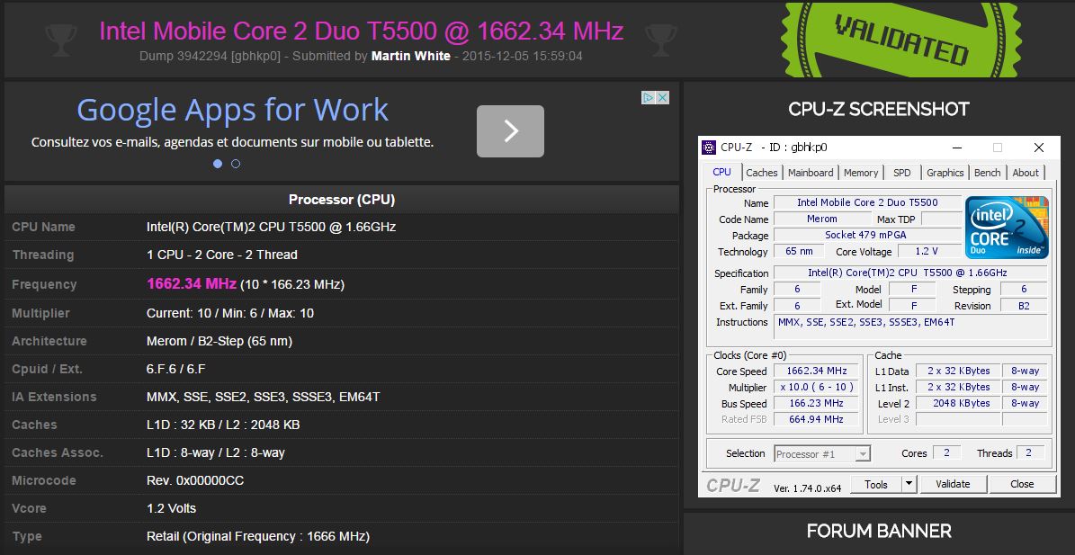This screenshot has height=555, width=1075.
Task: Switch to the Memory tab
Action: coord(860,173)
